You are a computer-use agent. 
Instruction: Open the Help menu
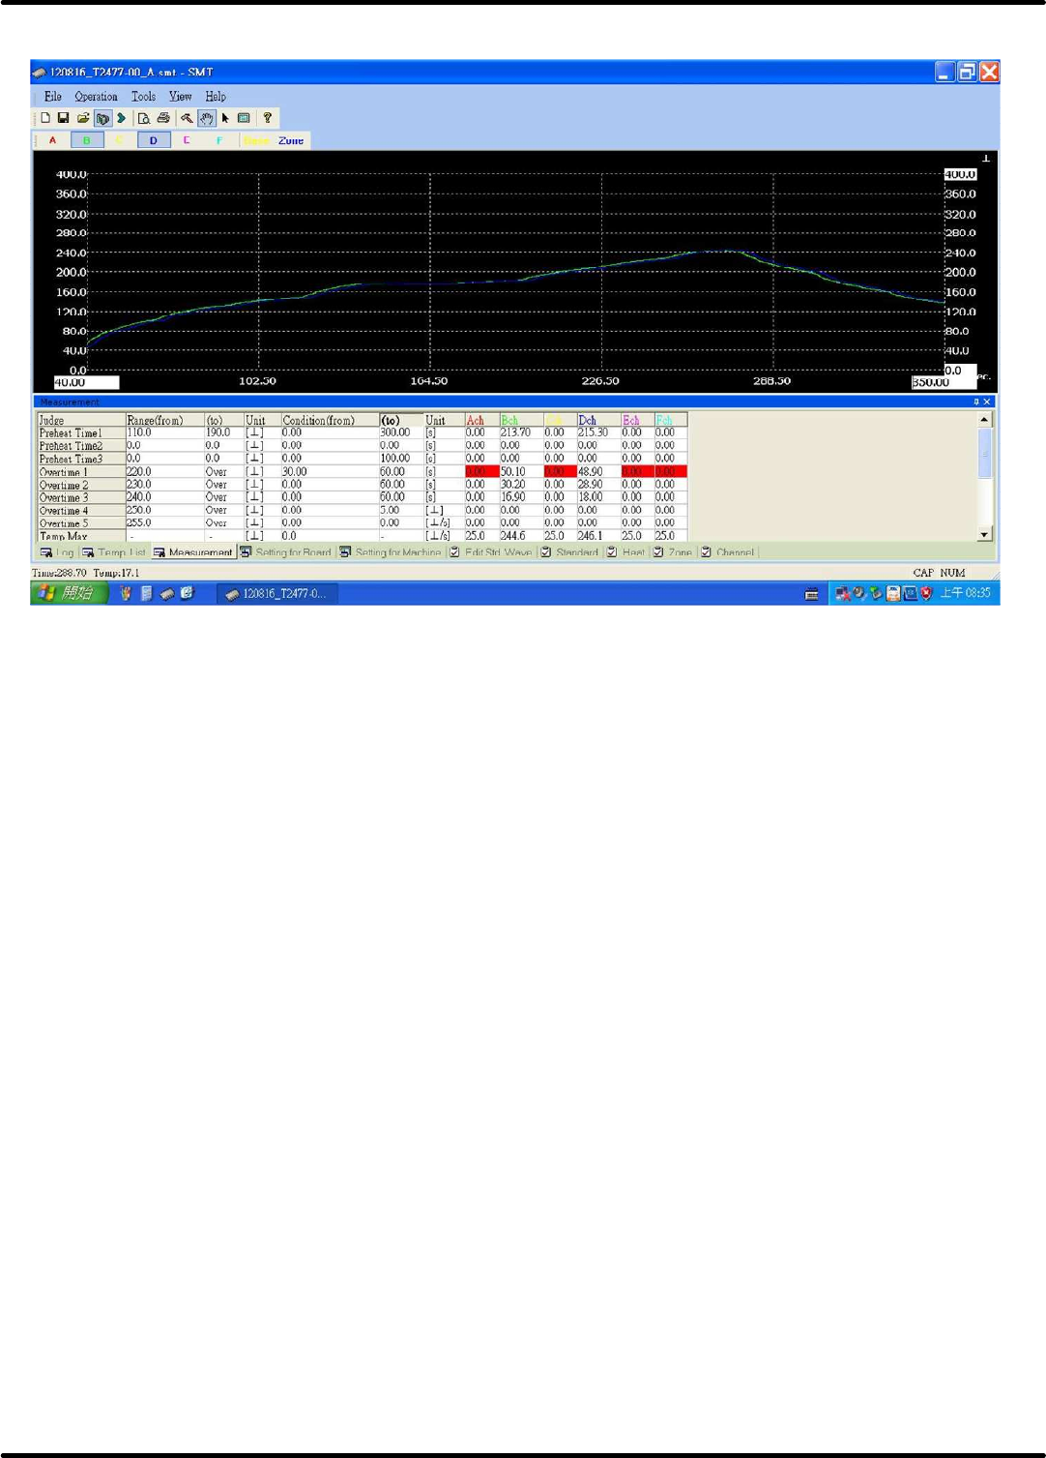tap(216, 97)
